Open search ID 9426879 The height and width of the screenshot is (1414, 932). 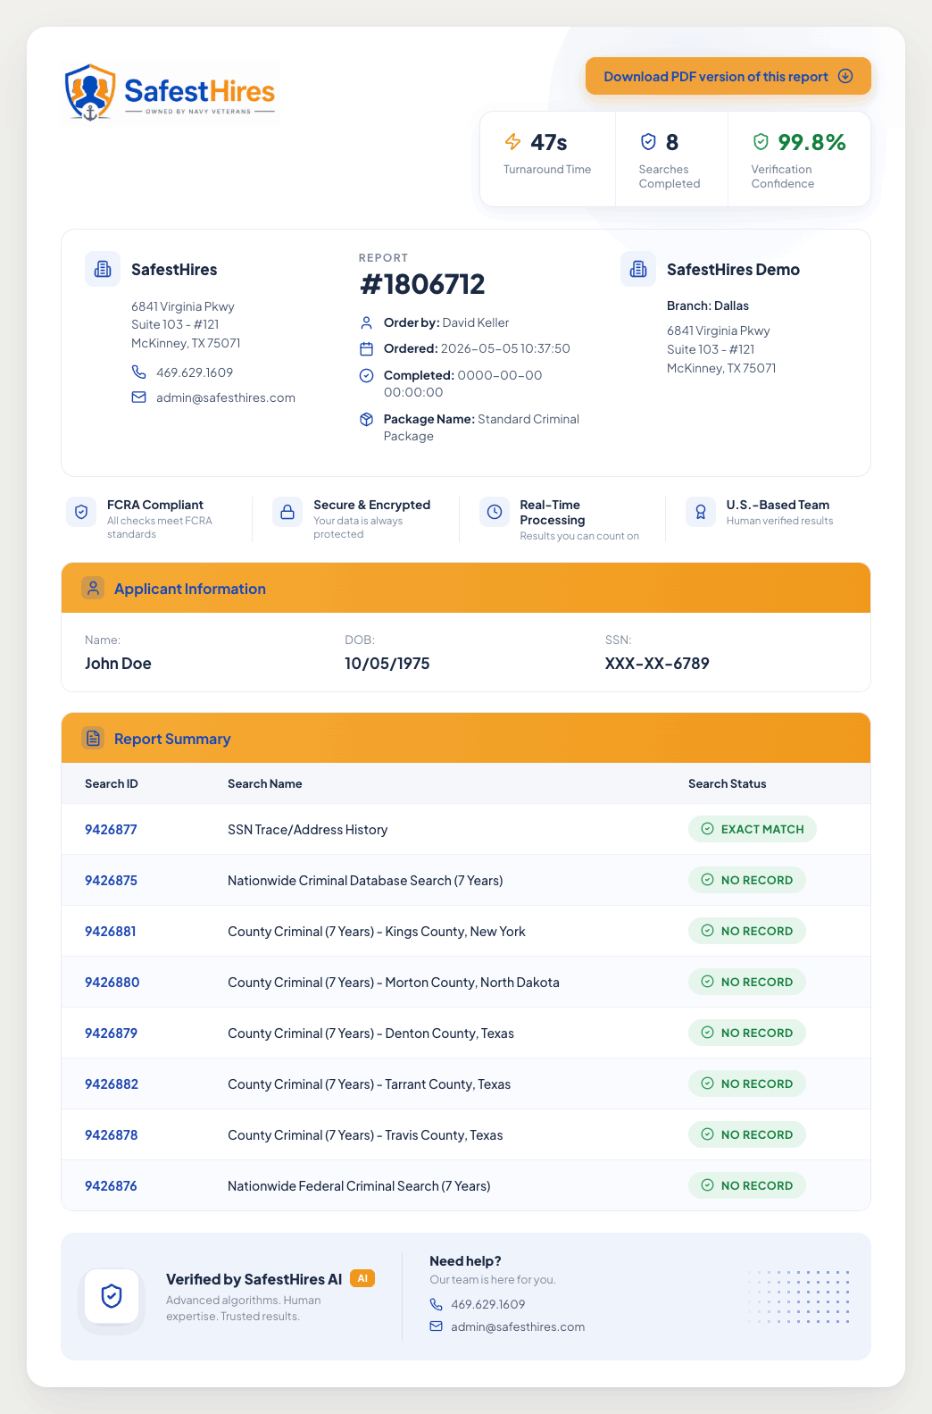(111, 1033)
